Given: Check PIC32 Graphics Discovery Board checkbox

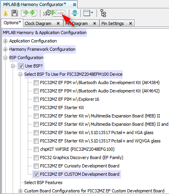Looking at the screenshot, I should click(x=36, y=158).
